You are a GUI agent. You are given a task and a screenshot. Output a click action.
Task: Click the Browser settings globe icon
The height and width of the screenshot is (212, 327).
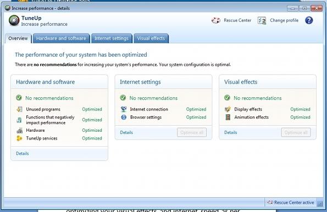(124, 117)
